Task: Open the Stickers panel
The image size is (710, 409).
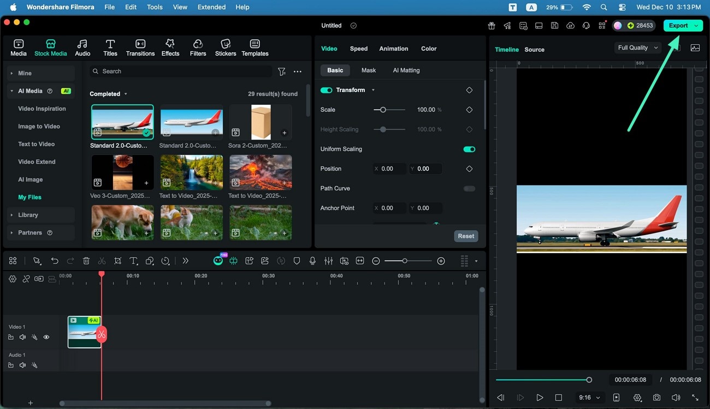Action: tap(225, 46)
